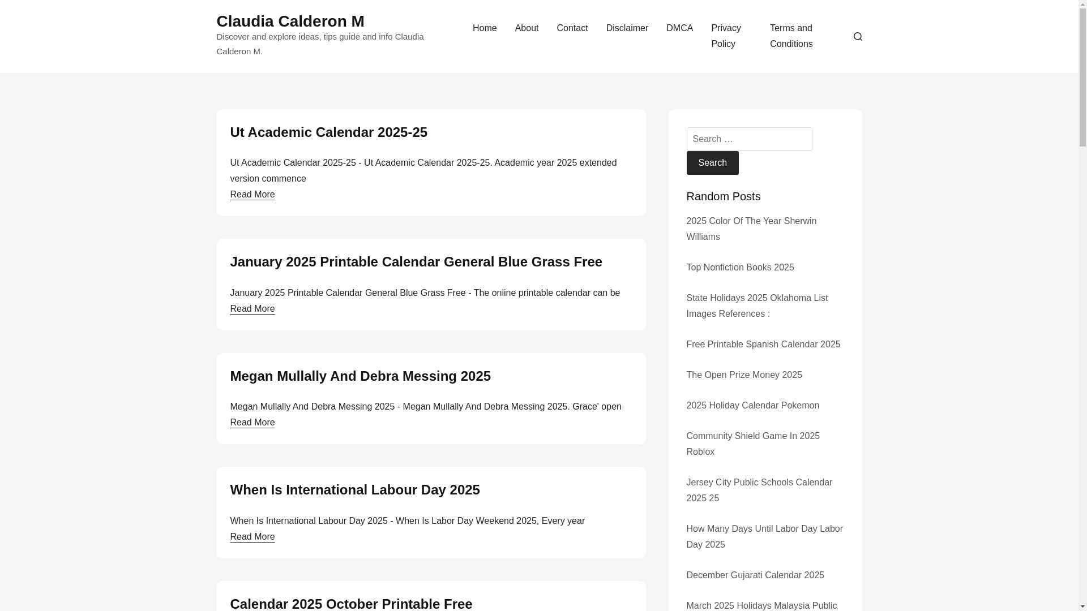Open Calendar 2025 October Printable Free post
The image size is (1087, 611).
point(350,603)
